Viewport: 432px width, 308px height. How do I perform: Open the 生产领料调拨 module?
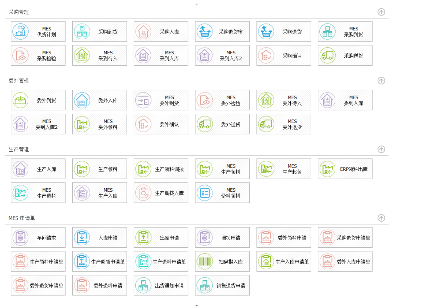[x=161, y=169]
